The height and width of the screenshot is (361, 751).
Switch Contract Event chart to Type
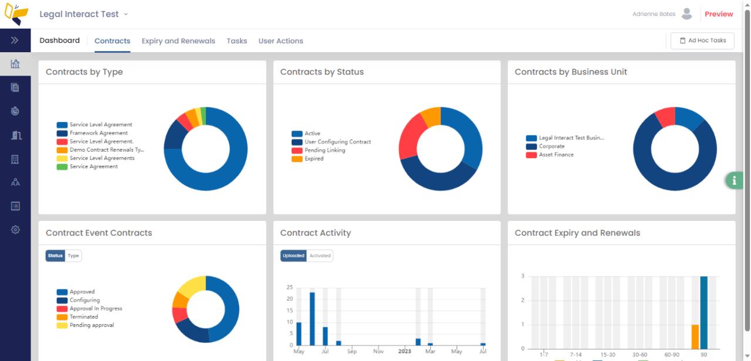[73, 256]
